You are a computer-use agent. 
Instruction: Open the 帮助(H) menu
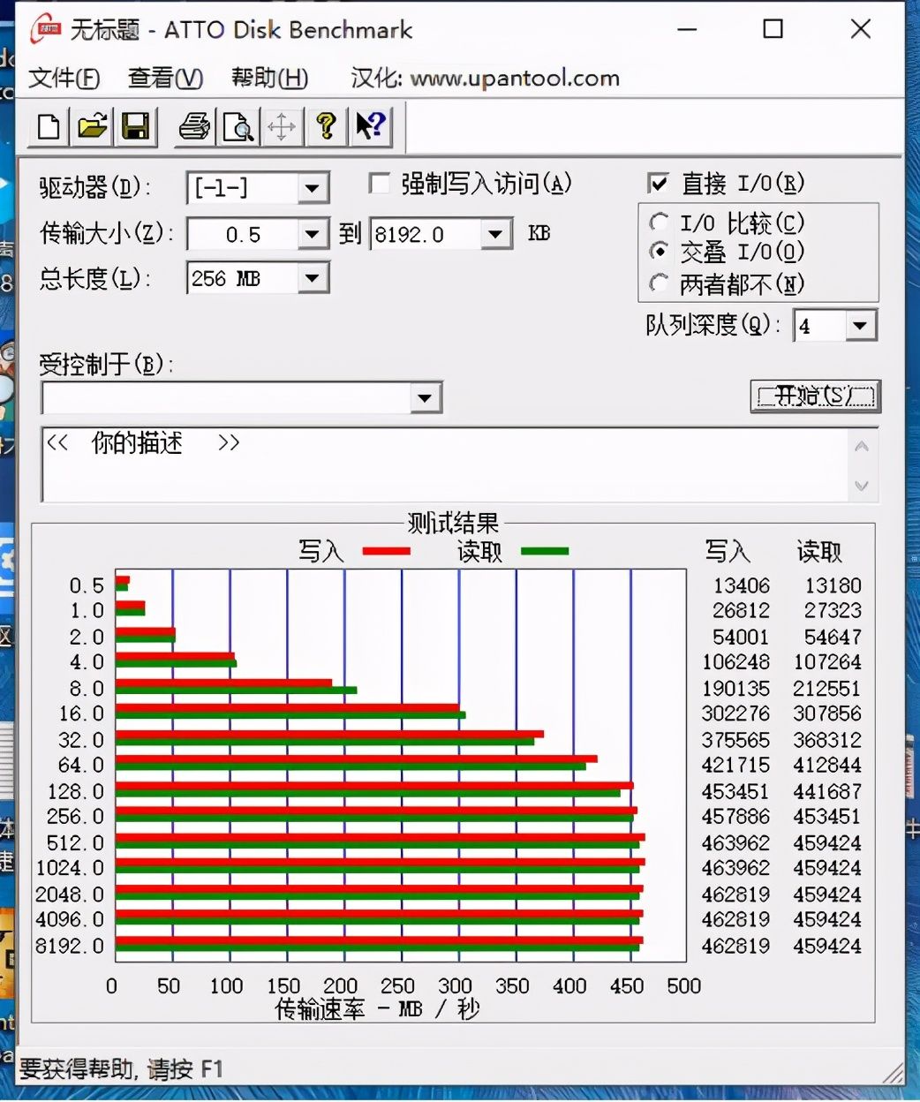click(x=269, y=79)
